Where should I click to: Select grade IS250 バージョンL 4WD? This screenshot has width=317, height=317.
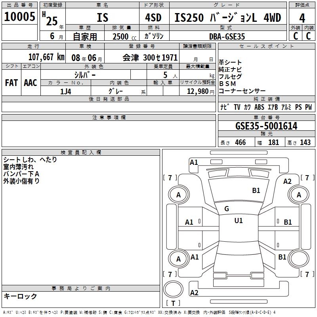(227, 17)
